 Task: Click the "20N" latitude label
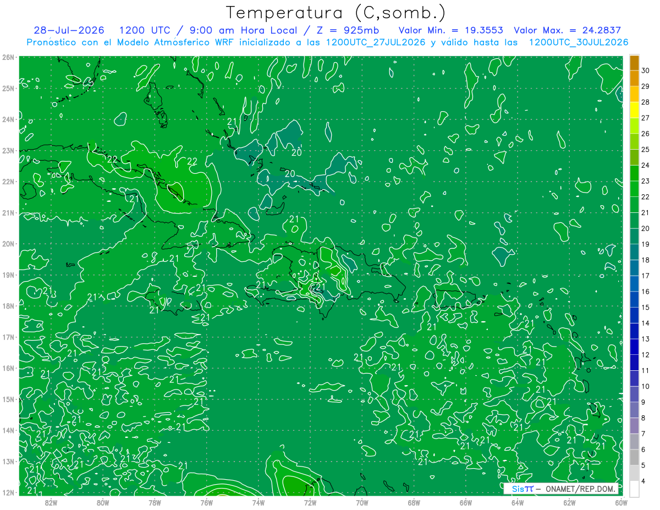(x=8, y=244)
